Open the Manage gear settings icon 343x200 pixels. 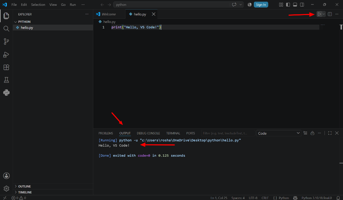pyautogui.click(x=6, y=188)
